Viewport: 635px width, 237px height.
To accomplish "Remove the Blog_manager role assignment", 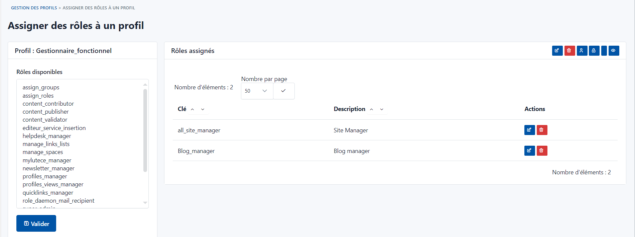I will (542, 151).
